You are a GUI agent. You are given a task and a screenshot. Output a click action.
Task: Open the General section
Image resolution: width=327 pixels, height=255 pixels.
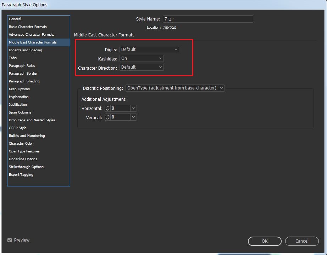39,19
